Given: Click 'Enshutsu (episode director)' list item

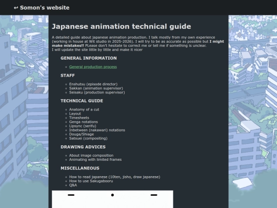Looking at the screenshot, I should coord(93,84).
